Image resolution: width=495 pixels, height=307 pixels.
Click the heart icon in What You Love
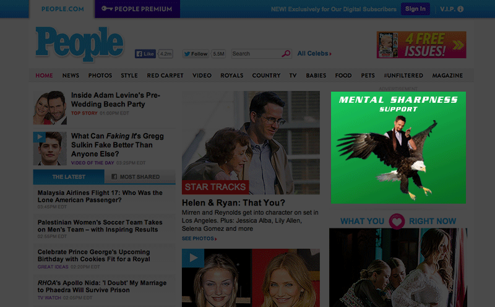(397, 222)
